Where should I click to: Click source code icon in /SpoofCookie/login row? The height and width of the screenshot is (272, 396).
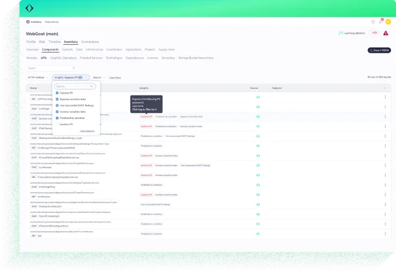click(x=258, y=214)
